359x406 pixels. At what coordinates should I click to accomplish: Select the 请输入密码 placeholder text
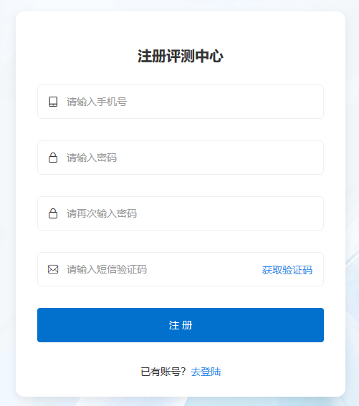click(x=92, y=158)
